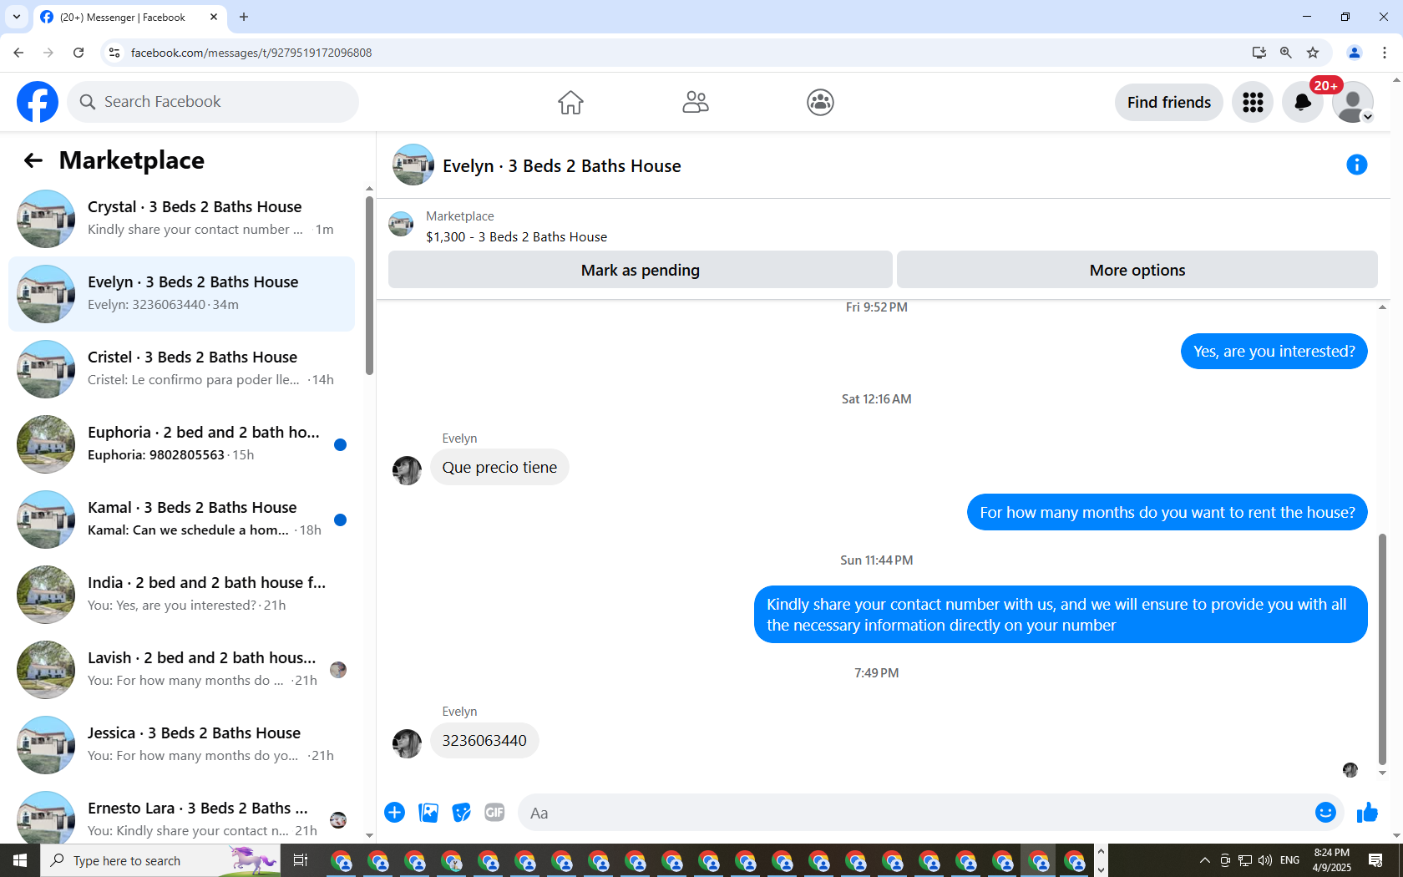Open Task View on the taskbar
Image resolution: width=1403 pixels, height=877 pixels.
(x=301, y=860)
